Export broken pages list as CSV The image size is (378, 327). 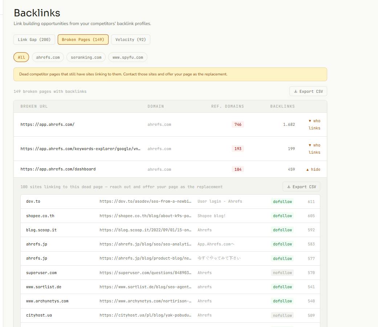[308, 91]
